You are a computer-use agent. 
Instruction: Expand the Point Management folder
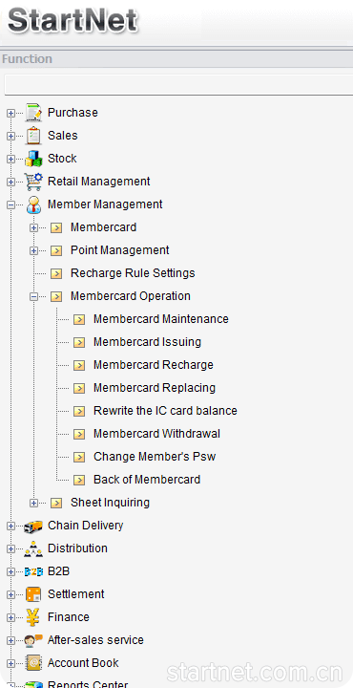tap(33, 250)
